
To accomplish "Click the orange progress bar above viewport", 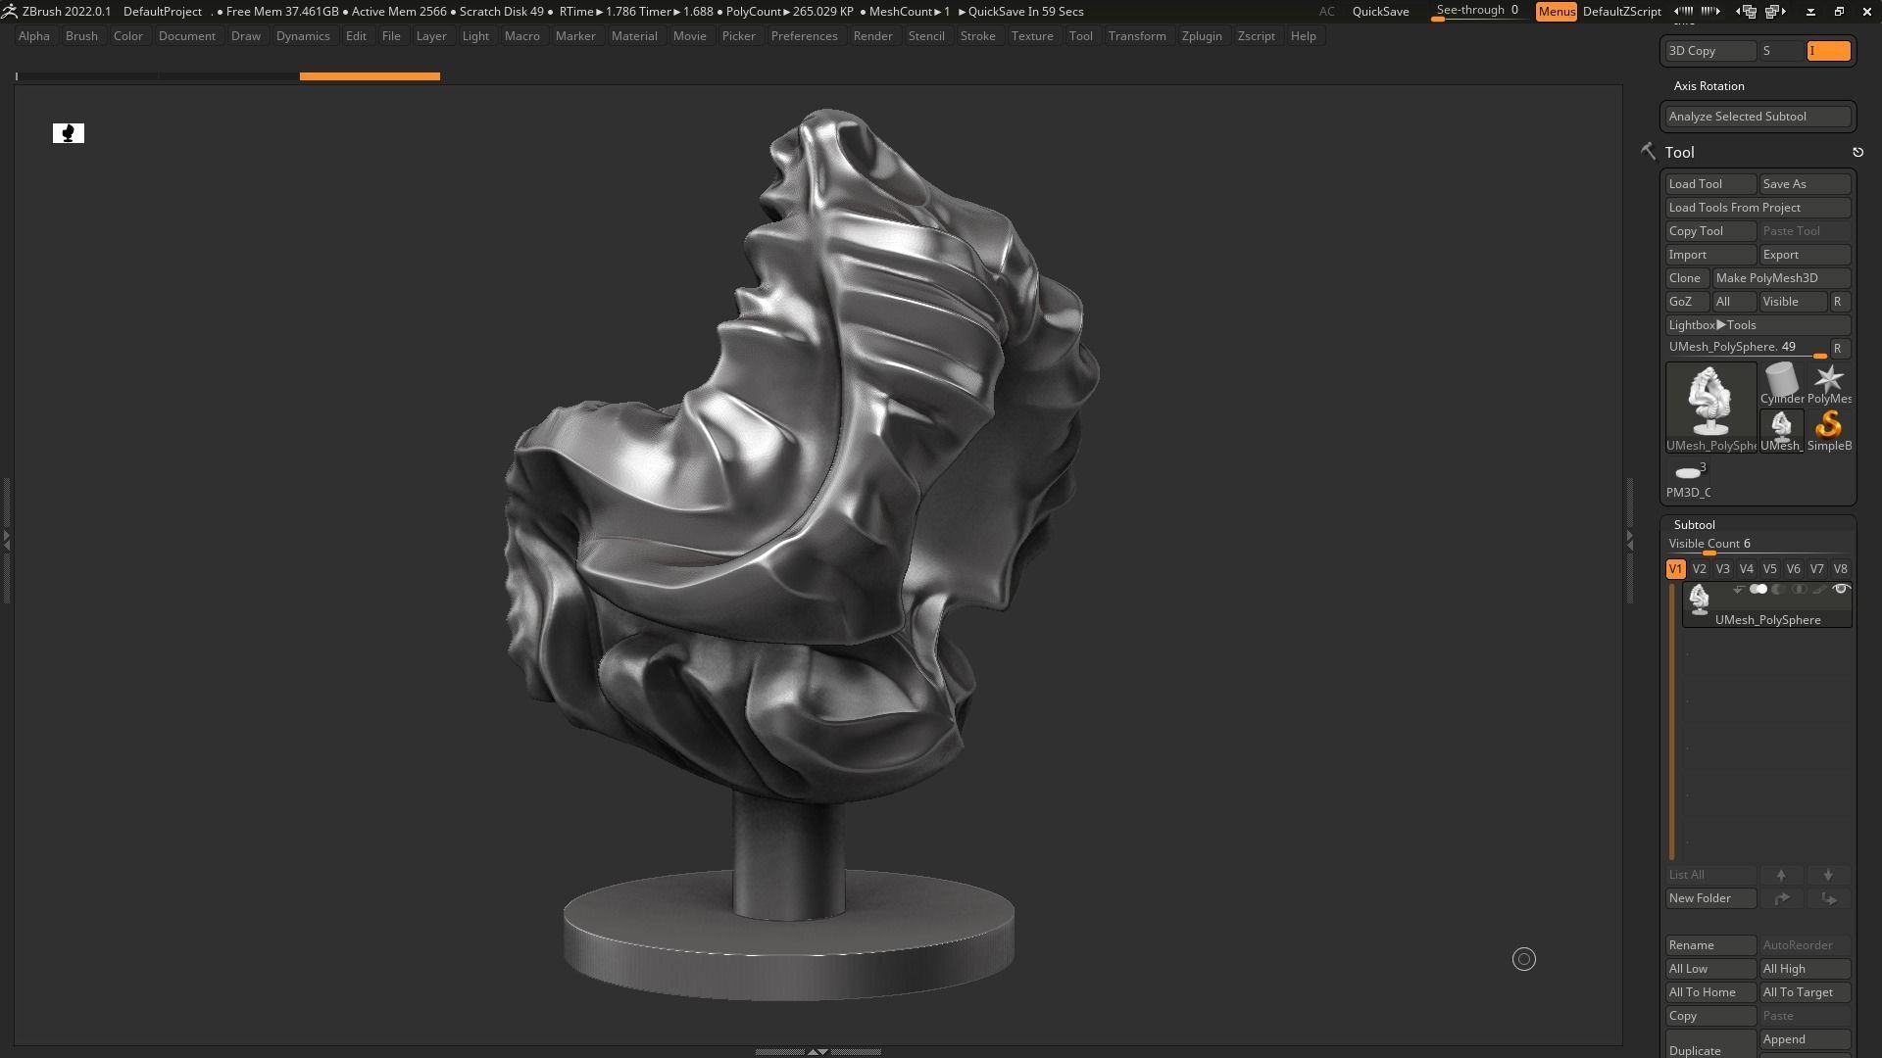I will click(x=370, y=76).
